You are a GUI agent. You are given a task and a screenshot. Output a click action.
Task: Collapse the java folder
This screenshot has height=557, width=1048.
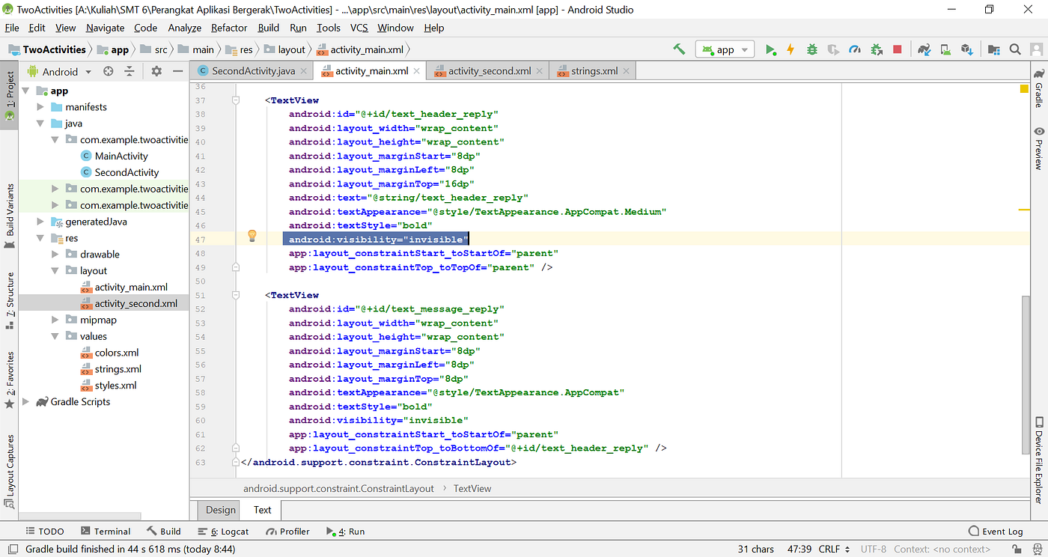pyautogui.click(x=40, y=124)
